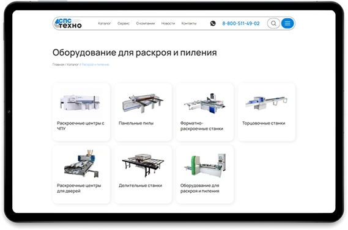Select Оборудование для раскроя и пиления card
Image resolution: width=348 pixels, height=230 pixels.
205,174
